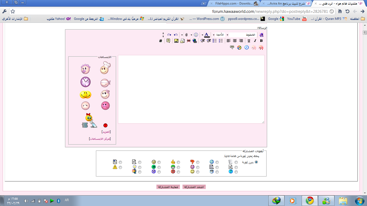Choose the warning triangle post icon radio button

(120, 167)
